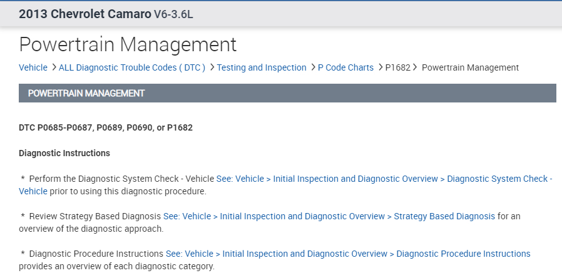Open ALL Diagnostic Trouble Codes (DTC) breadcrumb

[131, 67]
